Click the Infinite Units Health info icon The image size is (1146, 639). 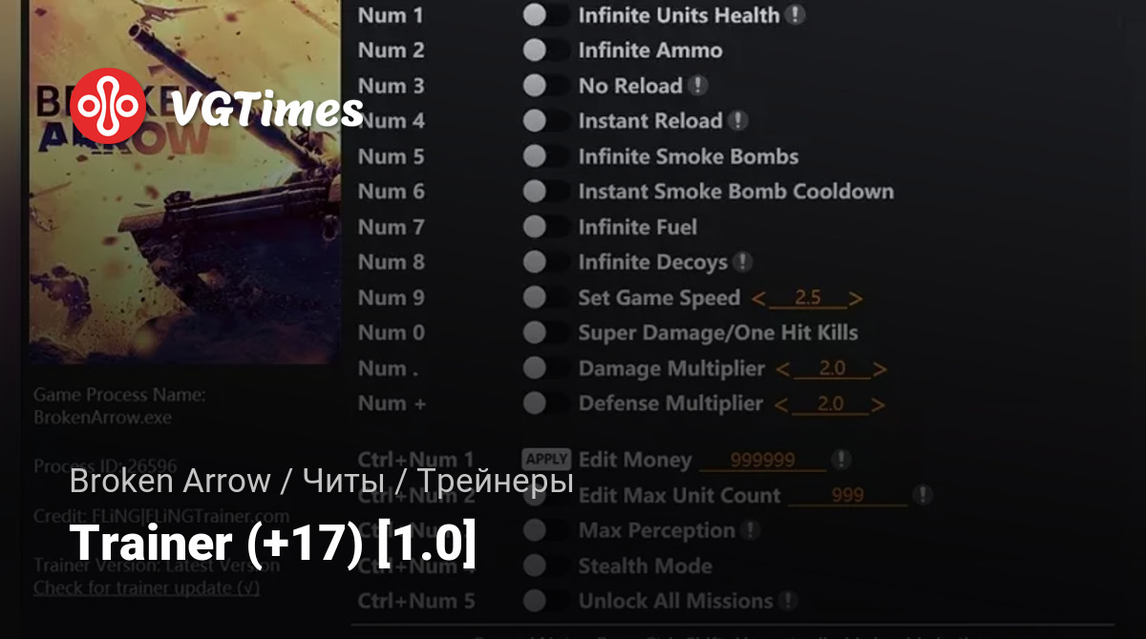795,15
